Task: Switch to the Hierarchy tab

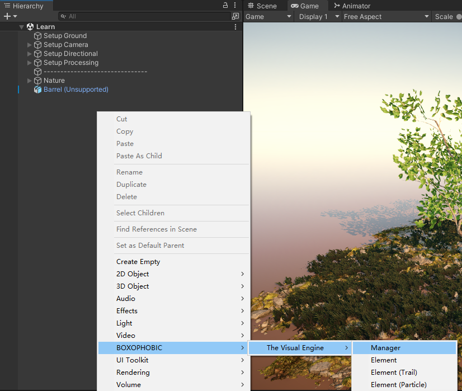Action: 26,6
